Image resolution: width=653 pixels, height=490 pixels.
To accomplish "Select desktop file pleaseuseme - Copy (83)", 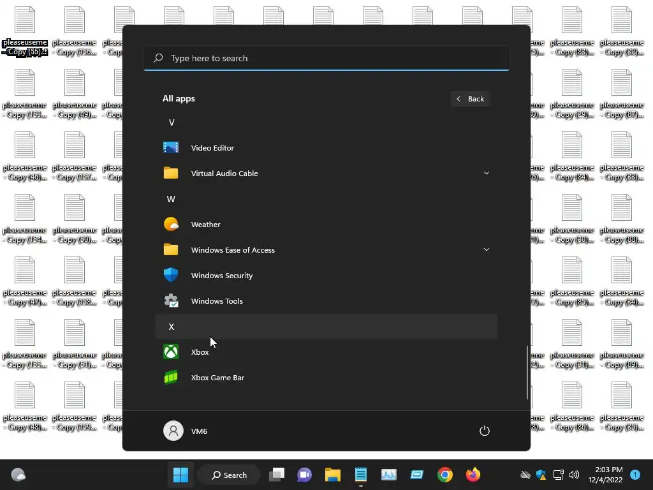I will [572, 32].
